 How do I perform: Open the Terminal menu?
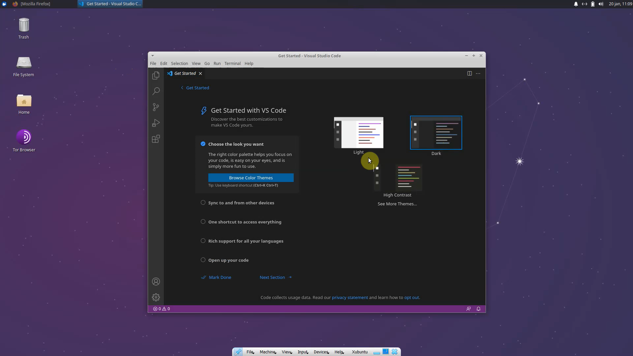(232, 63)
